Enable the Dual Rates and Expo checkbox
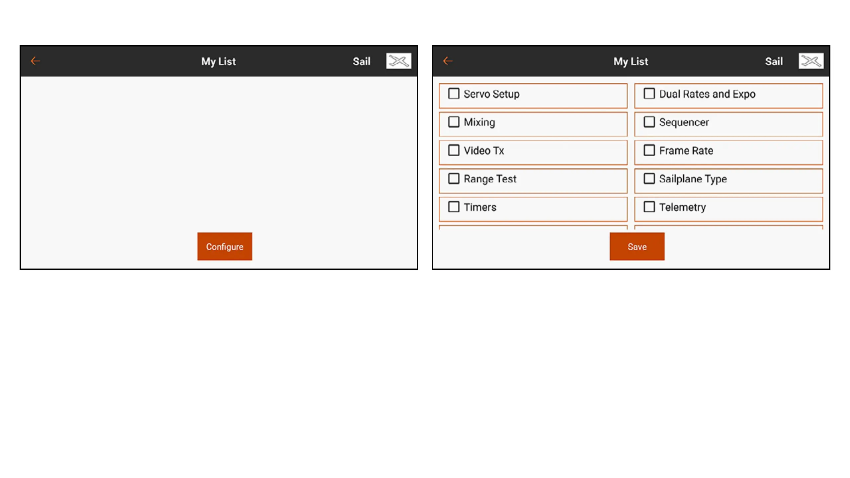The width and height of the screenshot is (850, 478). pyautogui.click(x=649, y=94)
